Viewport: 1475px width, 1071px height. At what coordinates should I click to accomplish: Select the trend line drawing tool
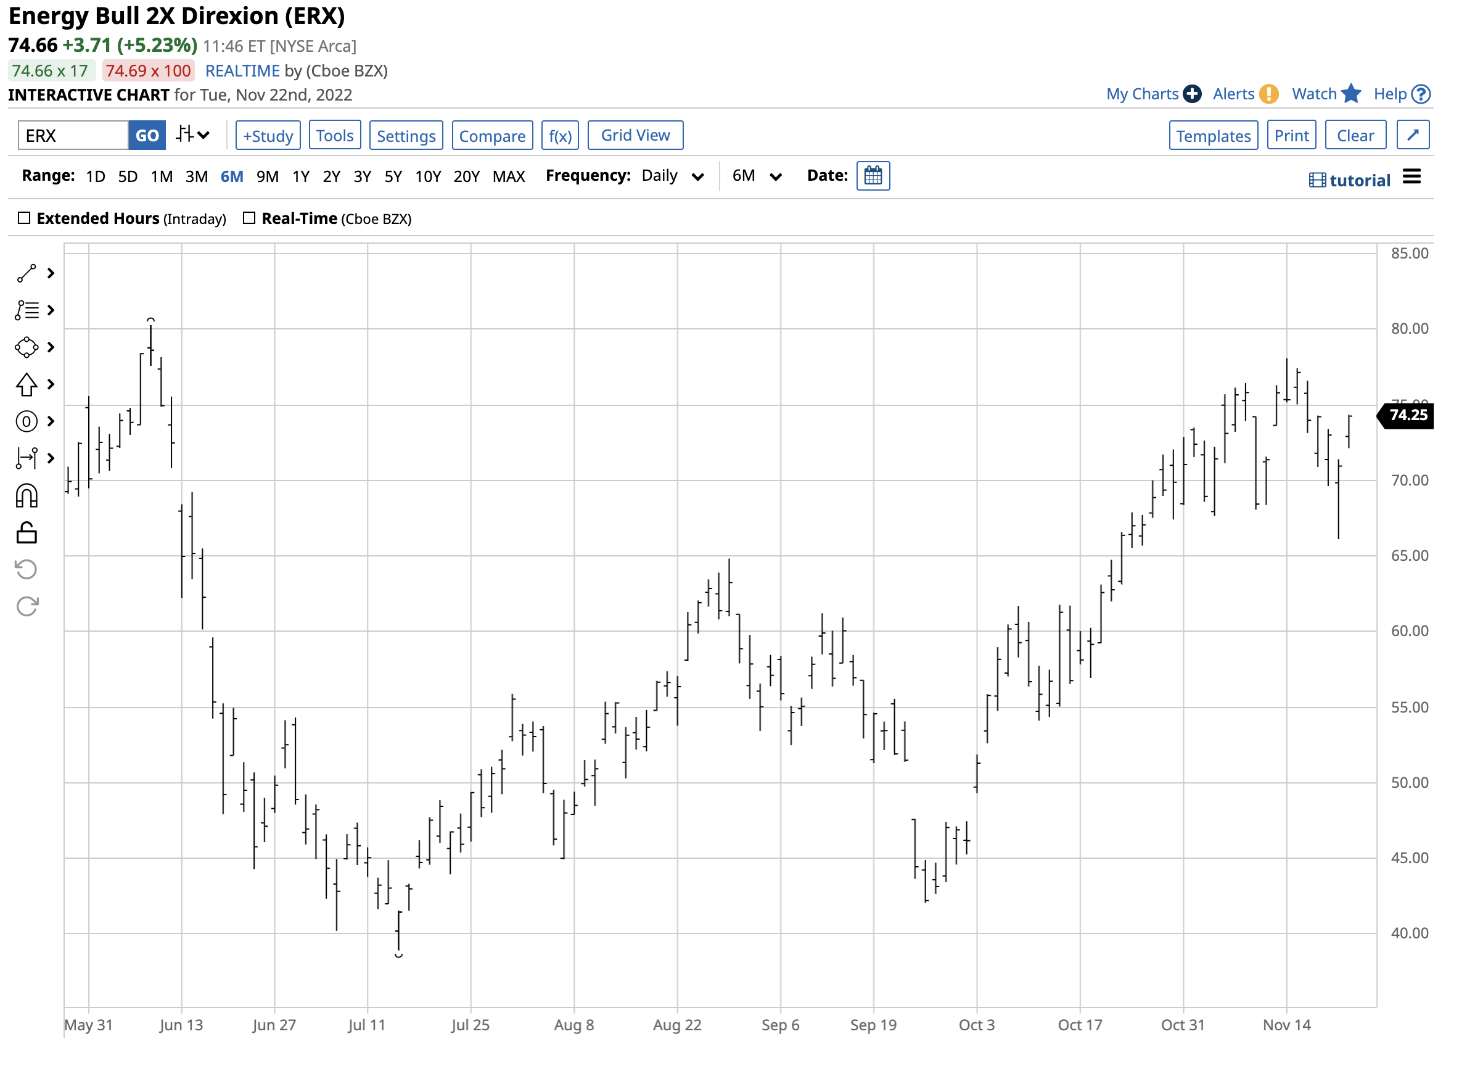click(x=26, y=274)
